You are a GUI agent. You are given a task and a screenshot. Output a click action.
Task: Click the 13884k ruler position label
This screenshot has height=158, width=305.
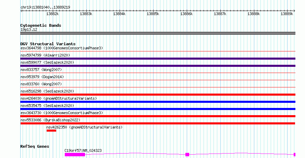pos(119,14)
